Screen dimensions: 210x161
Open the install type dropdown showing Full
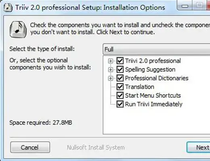point(156,49)
